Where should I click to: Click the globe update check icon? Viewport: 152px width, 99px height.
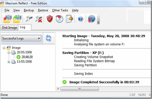click(91, 19)
